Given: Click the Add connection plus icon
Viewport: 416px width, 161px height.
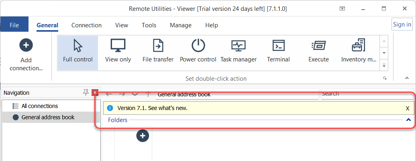Looking at the screenshot, I should [x=26, y=45].
